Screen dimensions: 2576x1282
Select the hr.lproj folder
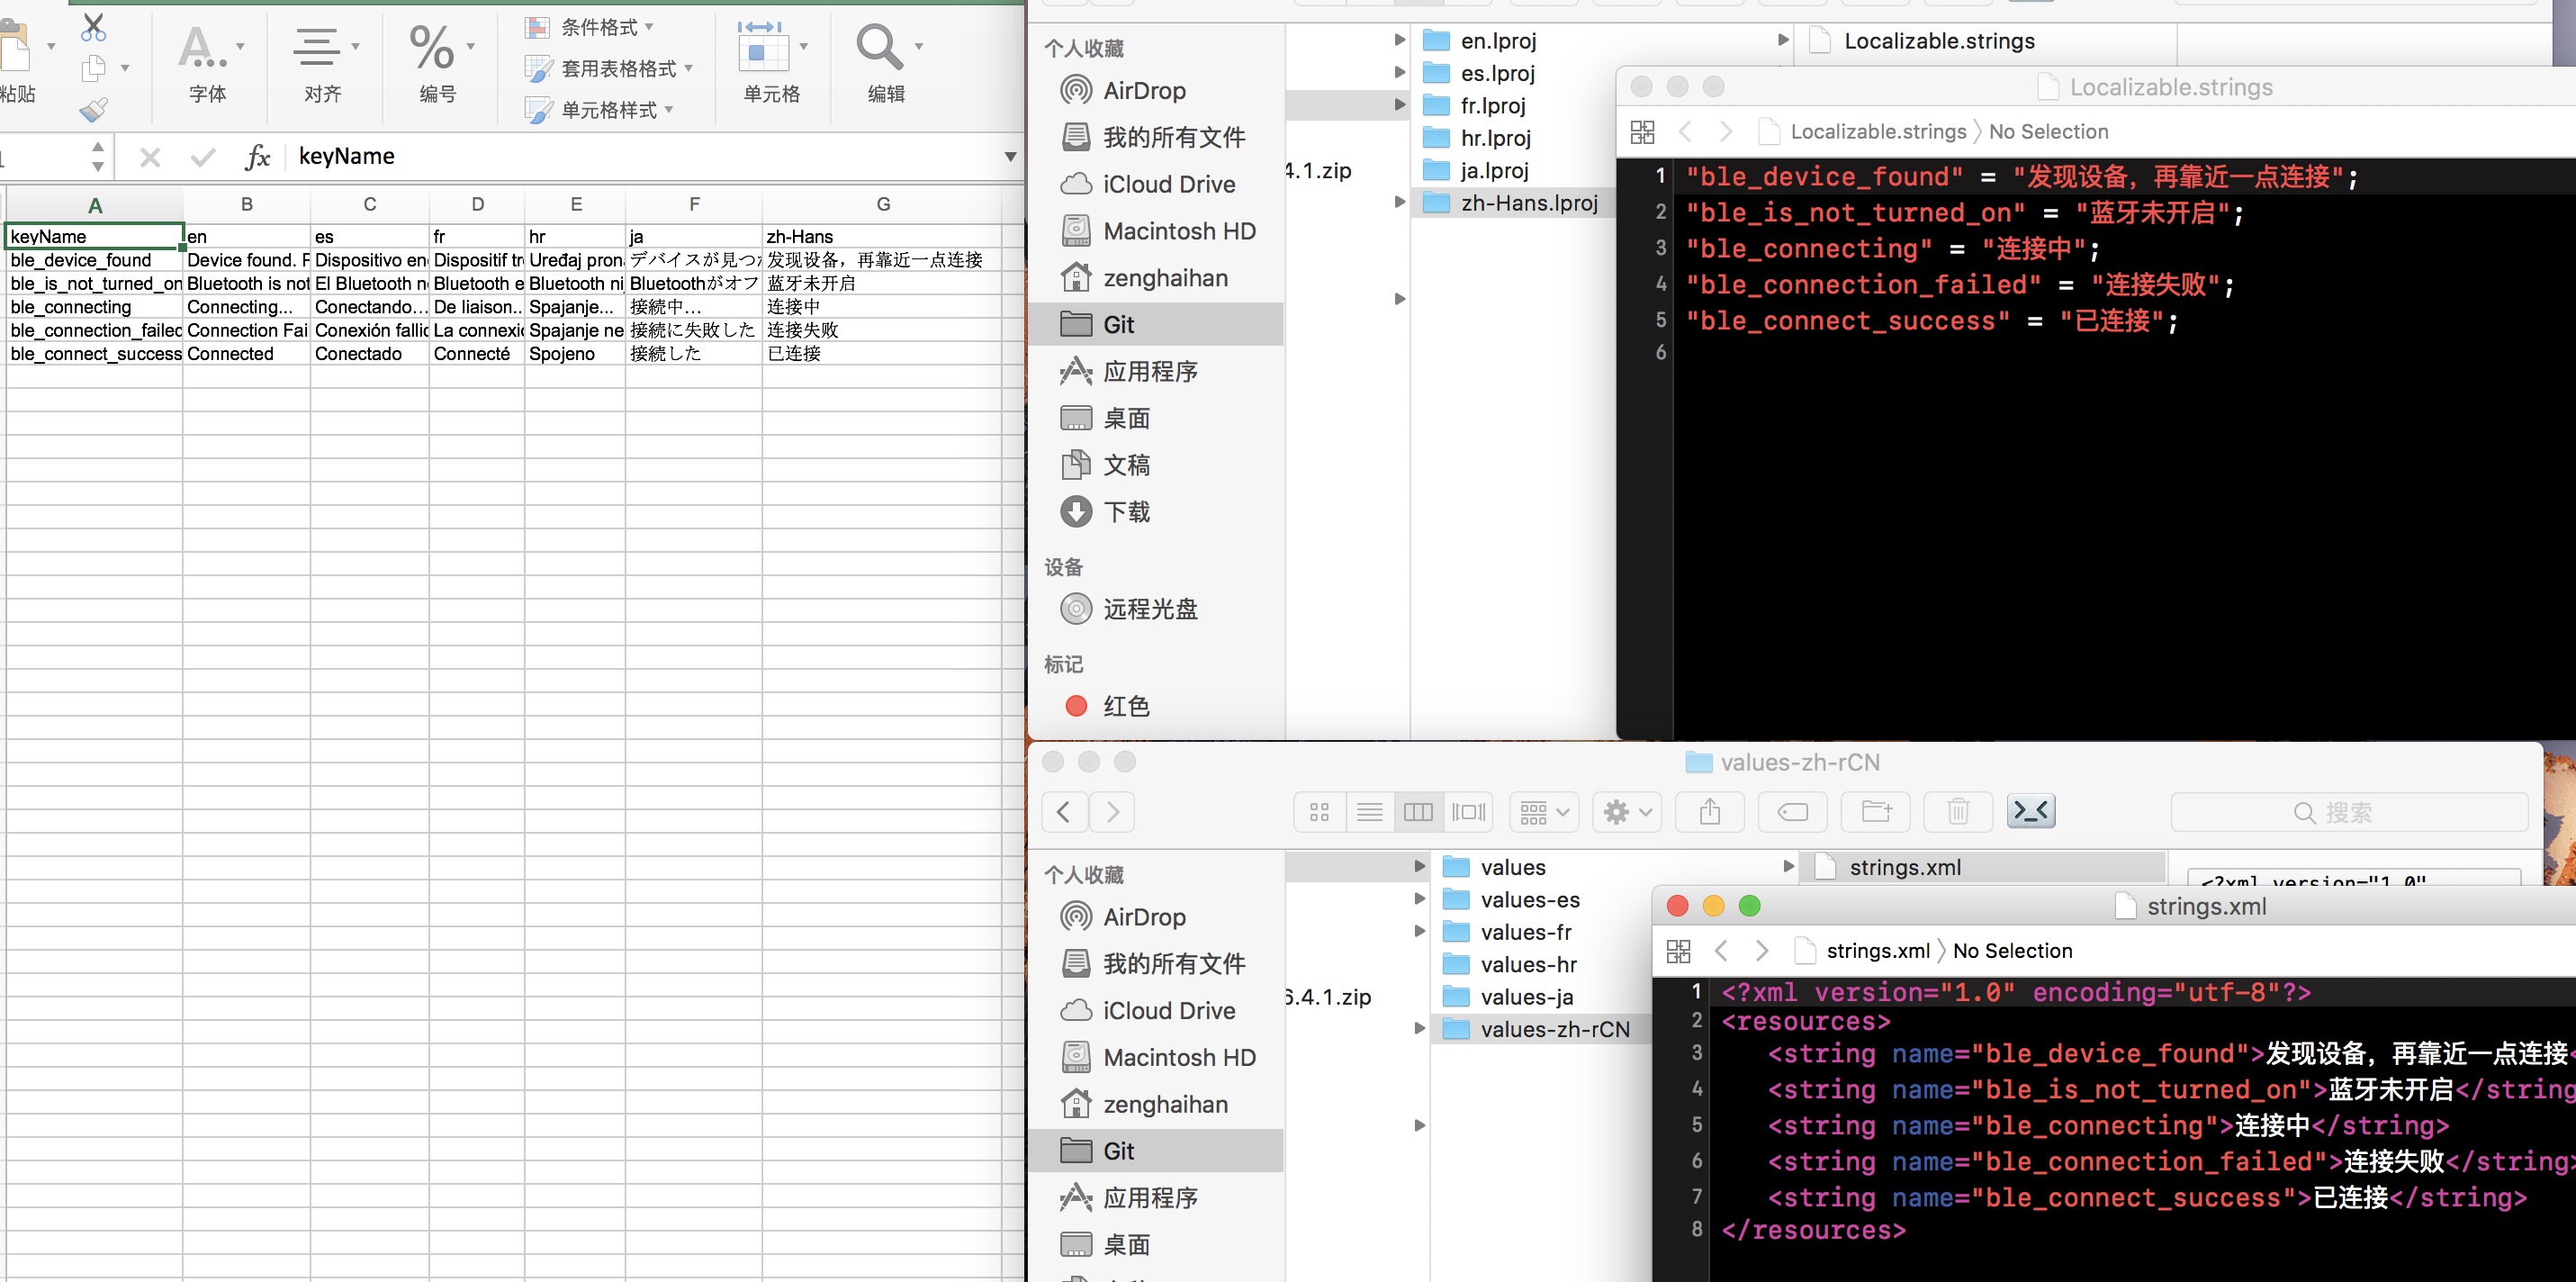[1476, 138]
